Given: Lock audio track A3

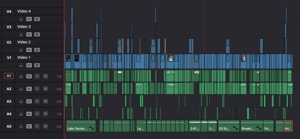Looking at the screenshot, I should [x=21, y=101].
